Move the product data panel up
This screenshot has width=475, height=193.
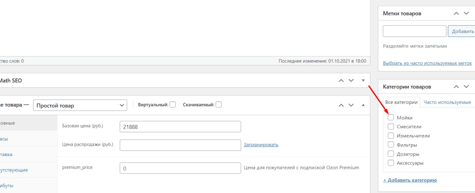(x=341, y=105)
